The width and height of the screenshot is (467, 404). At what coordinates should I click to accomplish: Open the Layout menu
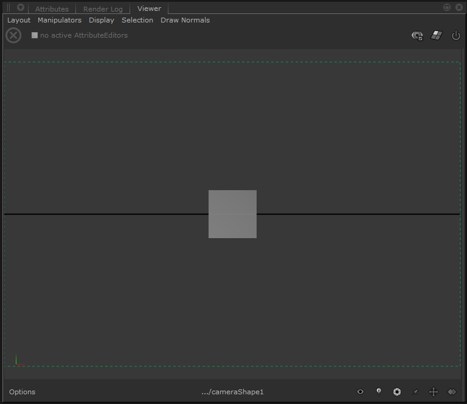19,20
